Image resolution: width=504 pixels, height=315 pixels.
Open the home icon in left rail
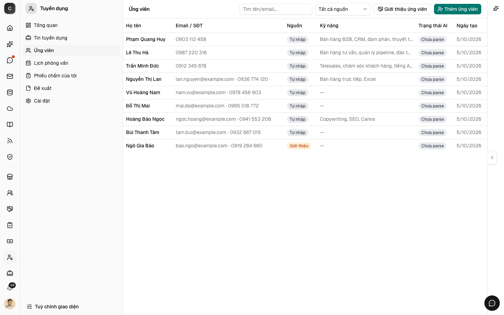tap(10, 28)
